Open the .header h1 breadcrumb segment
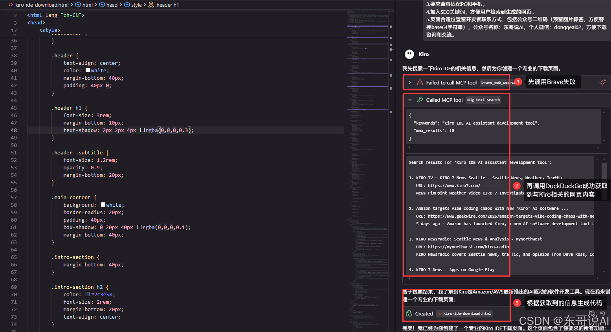Screen dimensions: 611x332 (x=167, y=5)
